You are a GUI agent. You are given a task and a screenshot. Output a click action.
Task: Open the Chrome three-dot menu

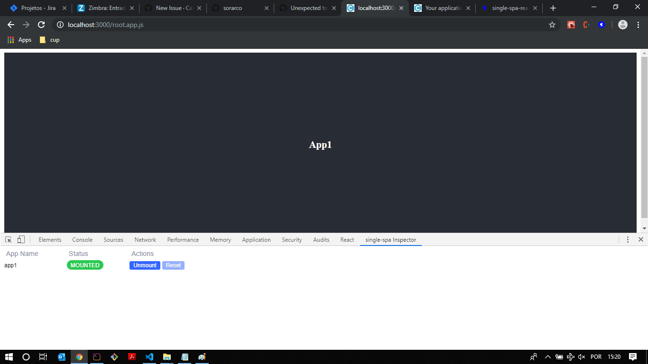[638, 25]
